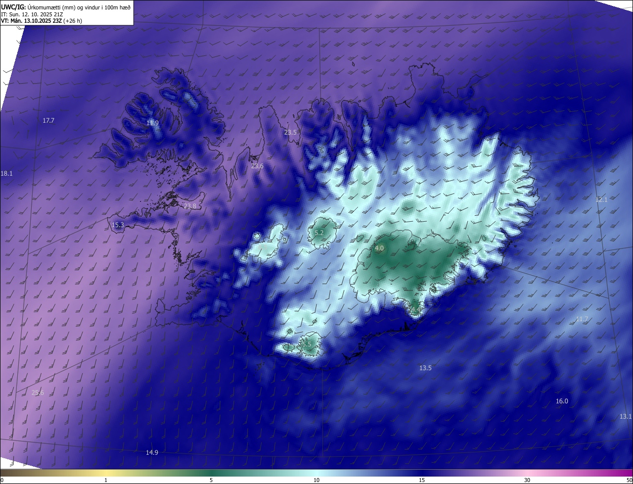Click the map value 4.4
The image size is (633, 484).
tap(415, 310)
